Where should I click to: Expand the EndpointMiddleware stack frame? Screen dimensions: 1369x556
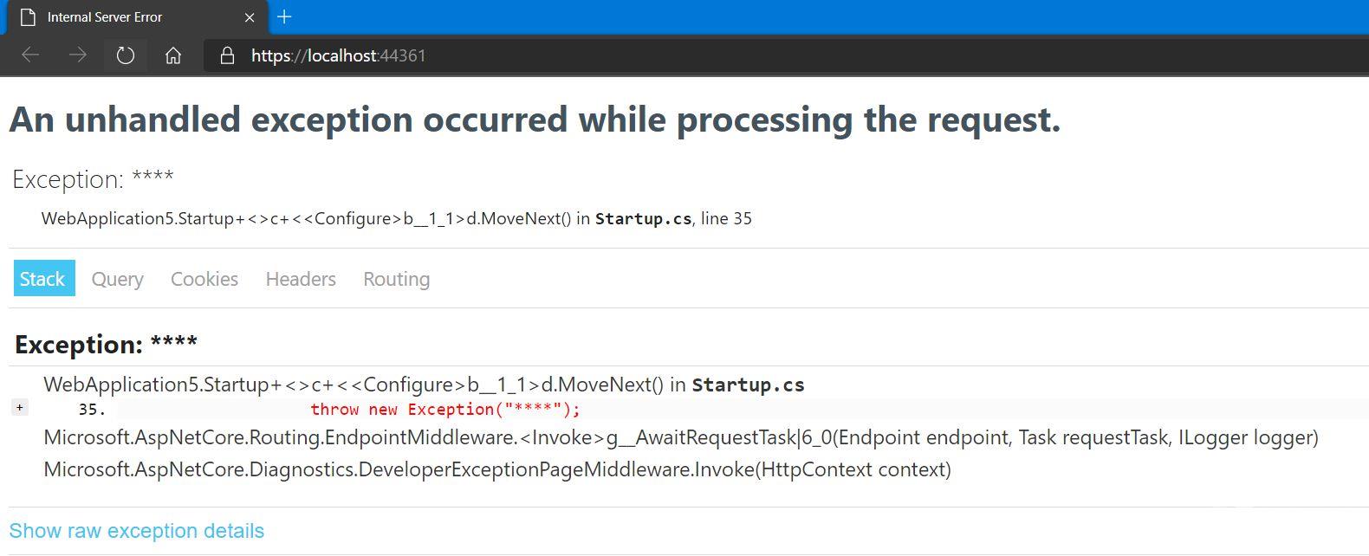coord(680,438)
